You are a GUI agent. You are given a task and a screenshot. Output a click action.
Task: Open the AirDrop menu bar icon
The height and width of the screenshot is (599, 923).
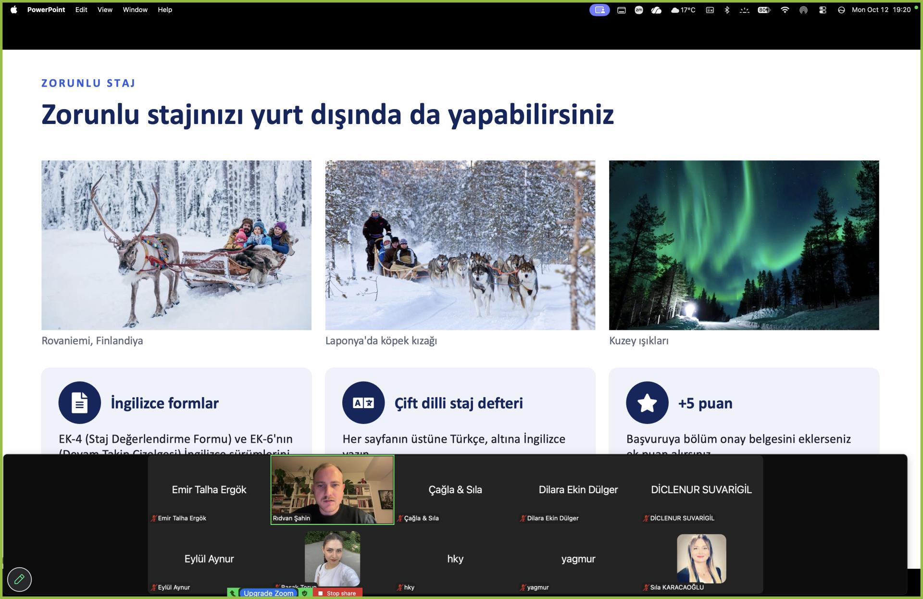point(803,10)
